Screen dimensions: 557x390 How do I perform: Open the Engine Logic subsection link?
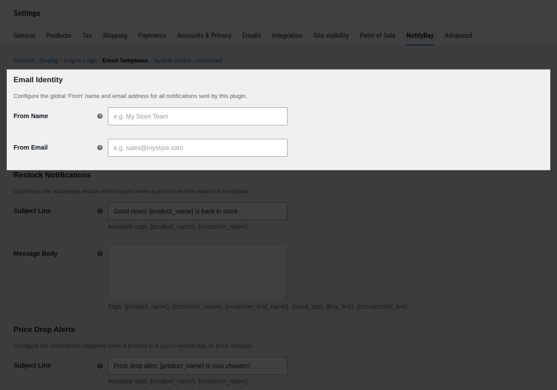point(80,61)
